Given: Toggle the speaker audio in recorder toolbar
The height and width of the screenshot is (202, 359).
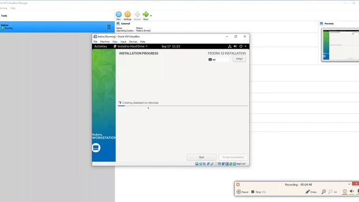Looking at the screenshot, I should (352, 191).
